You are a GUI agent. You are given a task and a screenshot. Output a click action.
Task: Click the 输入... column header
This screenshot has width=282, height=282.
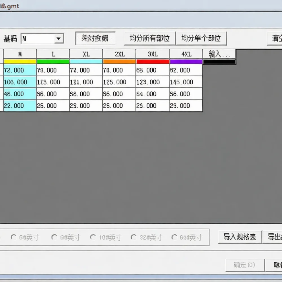click(x=219, y=54)
